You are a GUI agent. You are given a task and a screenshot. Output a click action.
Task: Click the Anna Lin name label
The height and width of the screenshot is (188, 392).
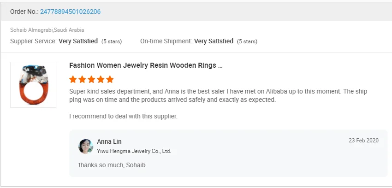click(109, 141)
